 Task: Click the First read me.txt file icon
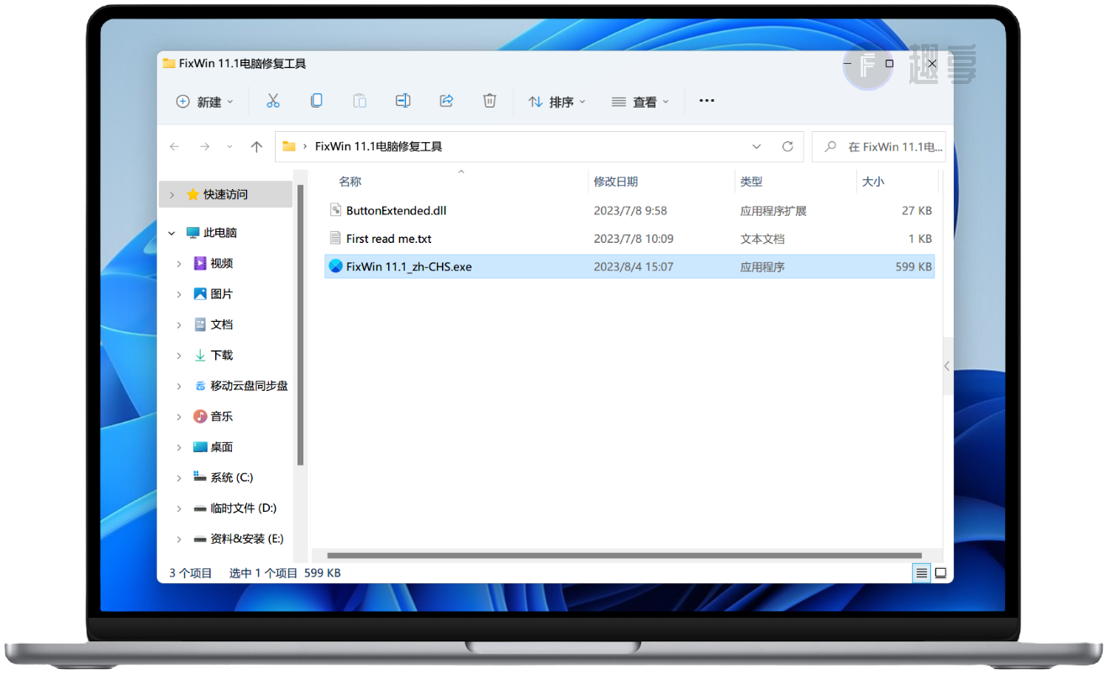click(x=335, y=239)
